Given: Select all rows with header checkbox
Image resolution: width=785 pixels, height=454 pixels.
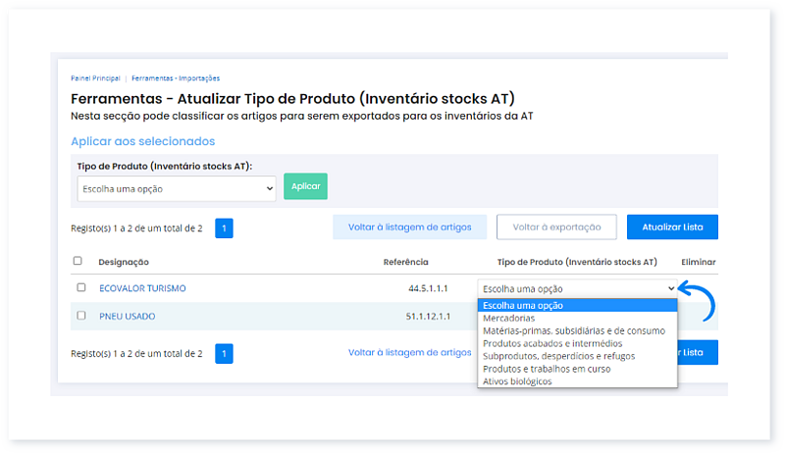Looking at the screenshot, I should coord(78,262).
